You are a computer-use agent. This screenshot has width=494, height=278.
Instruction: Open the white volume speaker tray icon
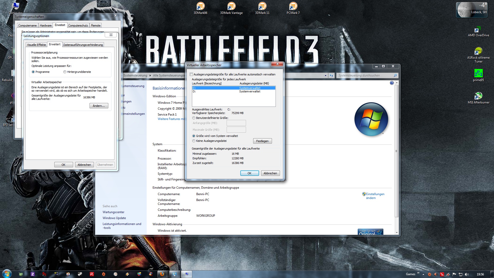[x=467, y=274]
